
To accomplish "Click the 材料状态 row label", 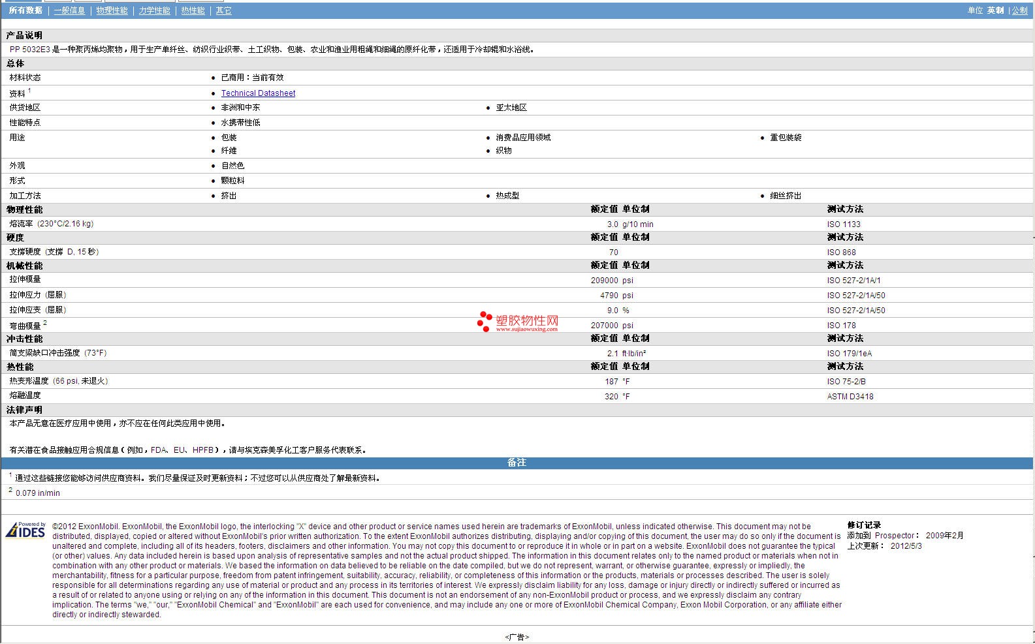I will point(25,78).
